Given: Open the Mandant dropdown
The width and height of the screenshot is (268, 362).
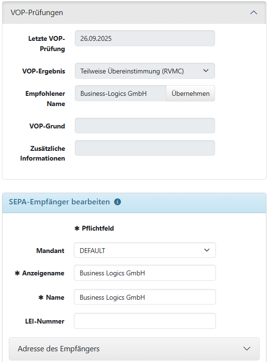Looking at the screenshot, I should [x=145, y=250].
